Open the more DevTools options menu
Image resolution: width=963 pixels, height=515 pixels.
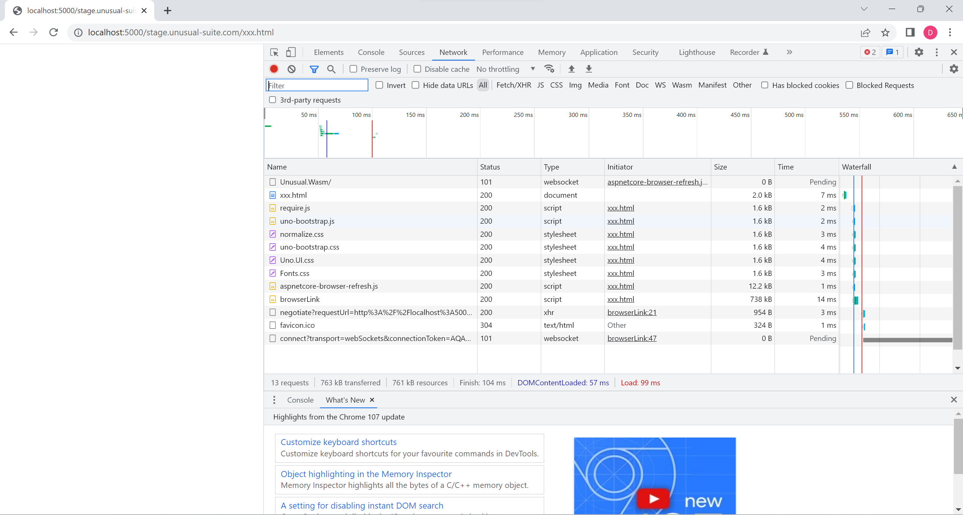click(x=936, y=52)
